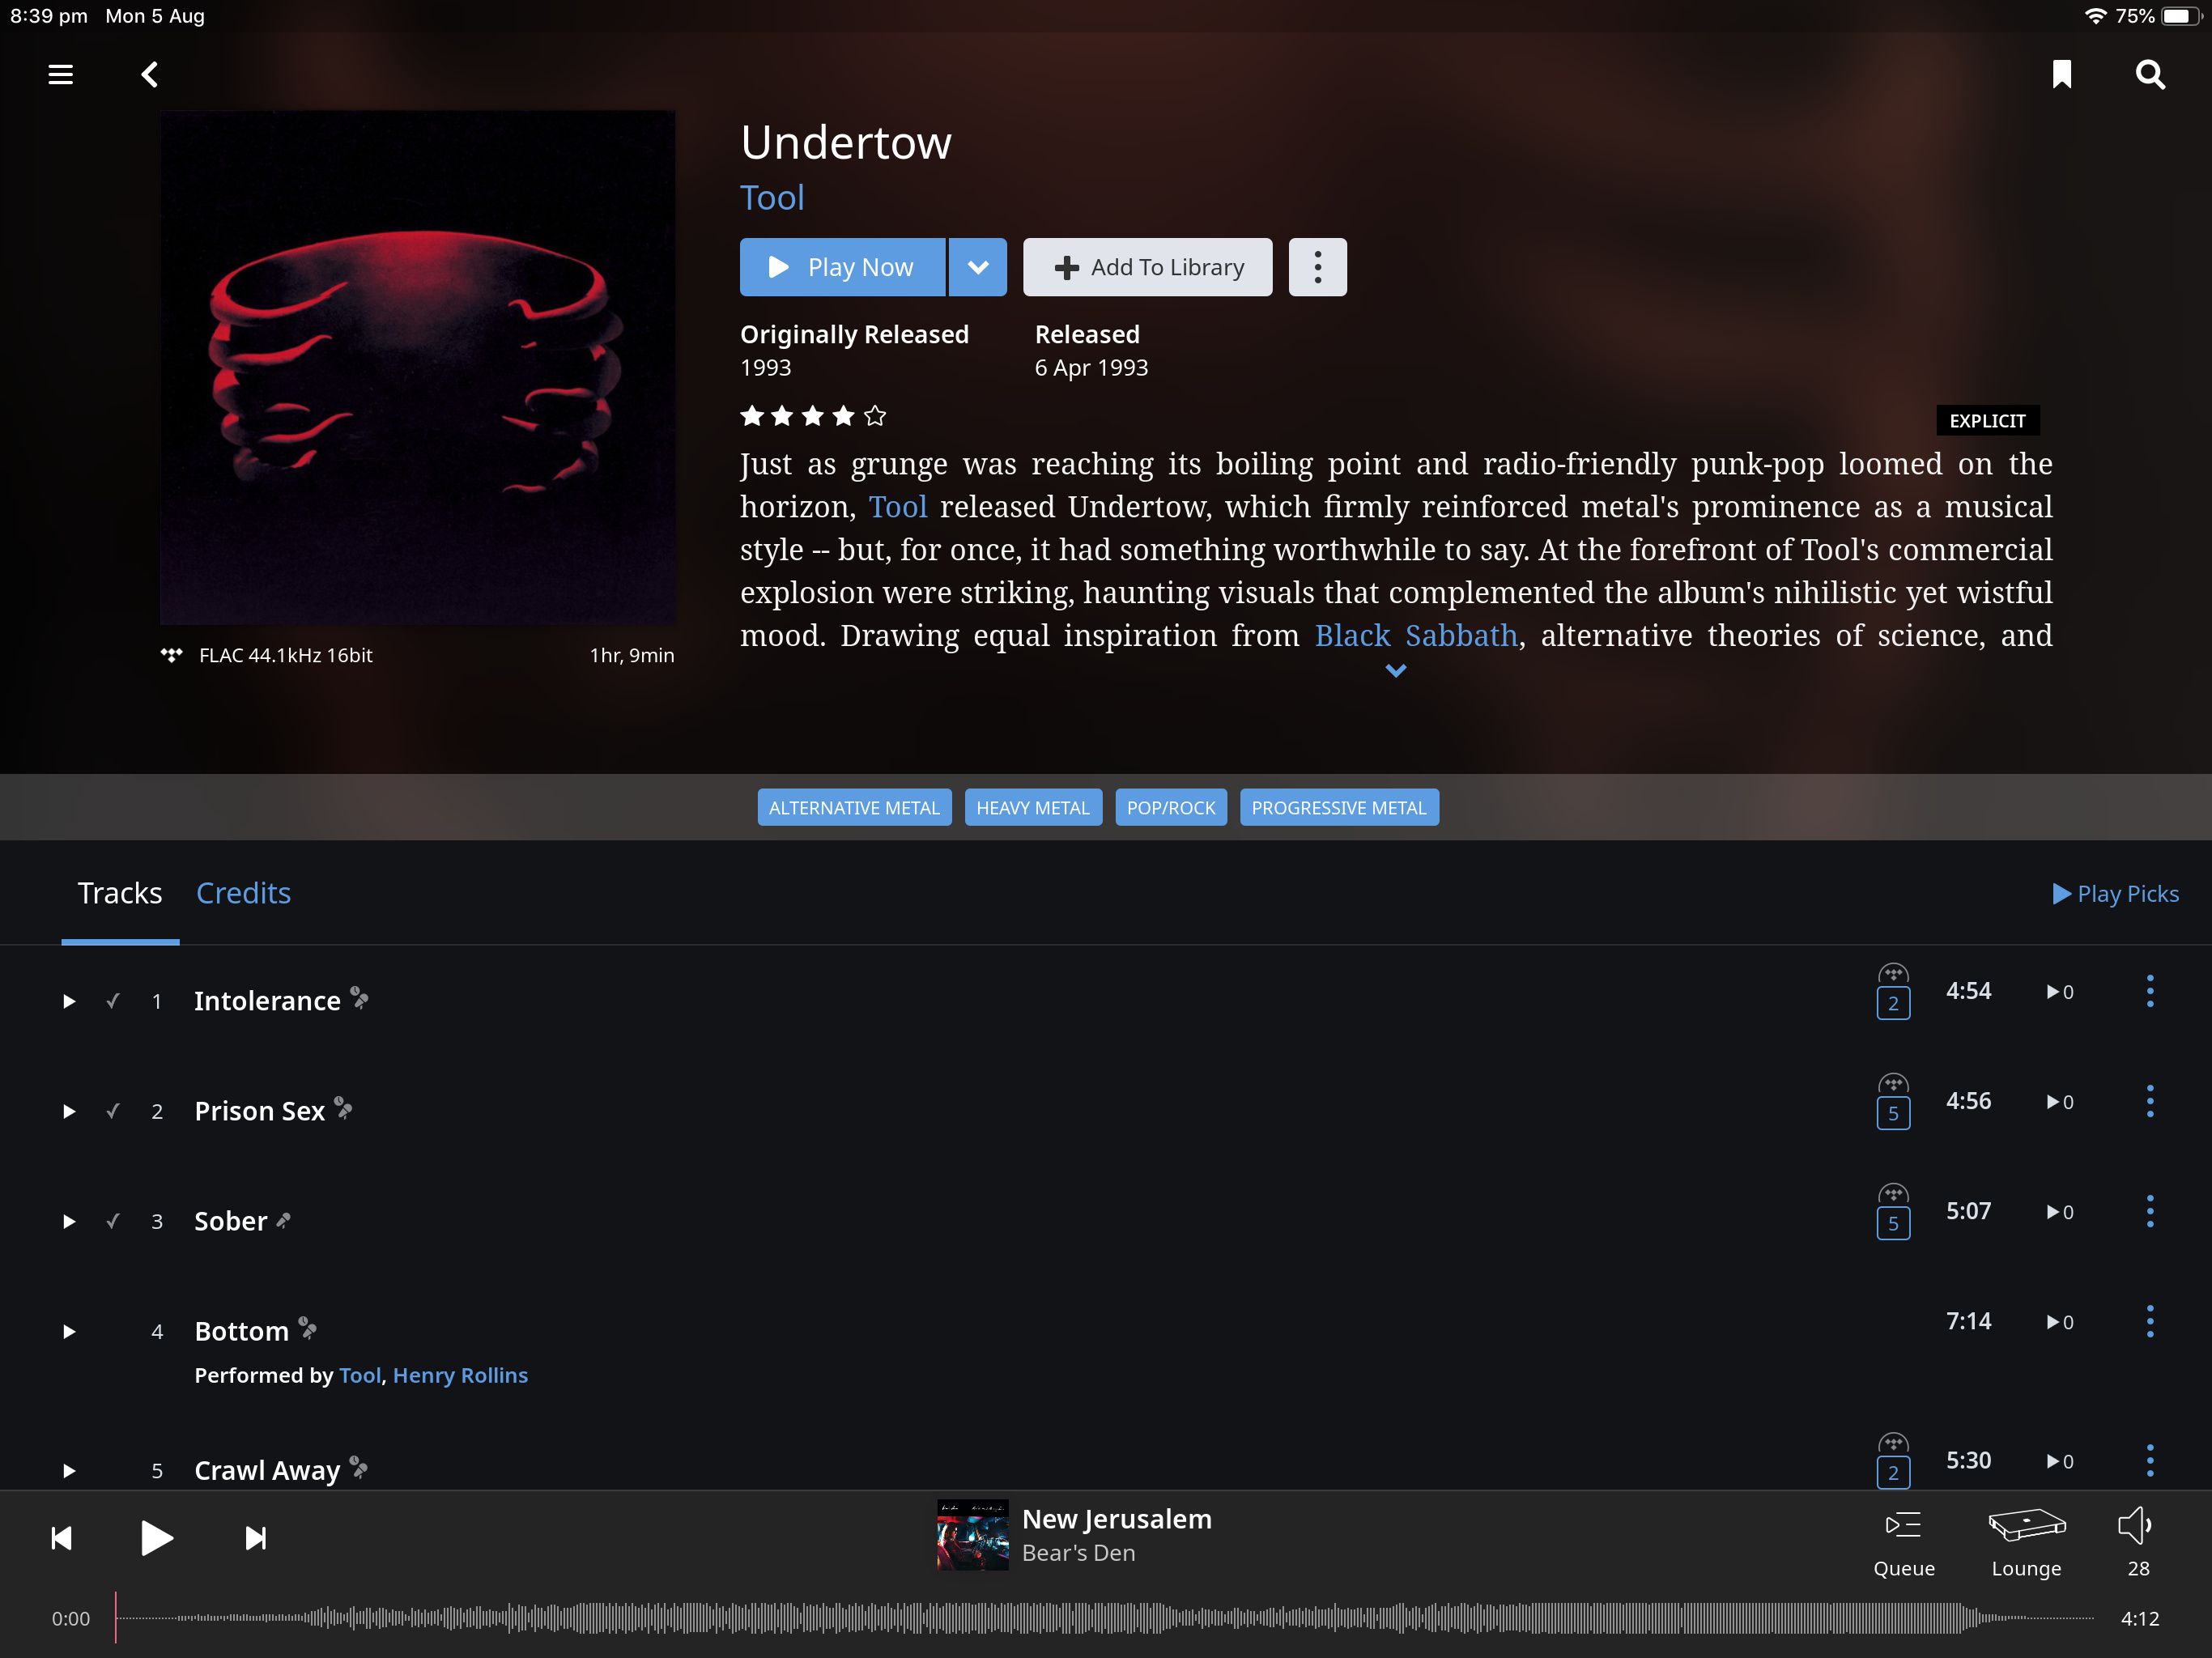The image size is (2212, 1658).
Task: Open the Henry Rollins artist link
Action: point(460,1375)
